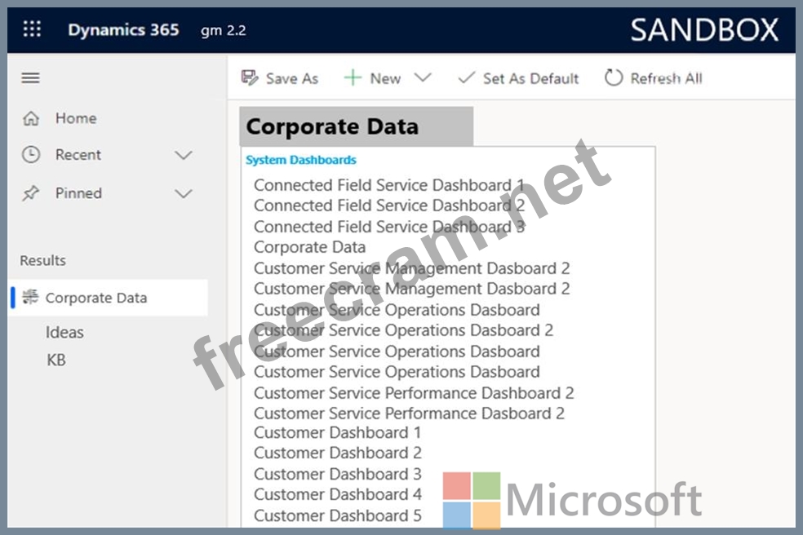This screenshot has height=535, width=803.
Task: Choose Customer Service Performance Dashboard 2
Action: point(413,392)
